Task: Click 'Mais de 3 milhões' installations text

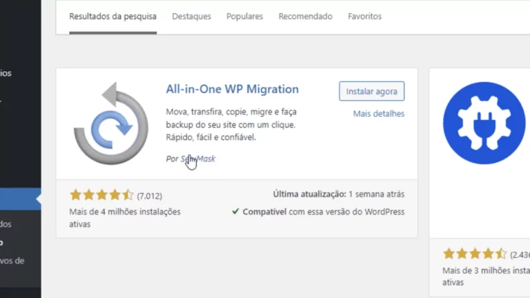Action: [x=486, y=277]
